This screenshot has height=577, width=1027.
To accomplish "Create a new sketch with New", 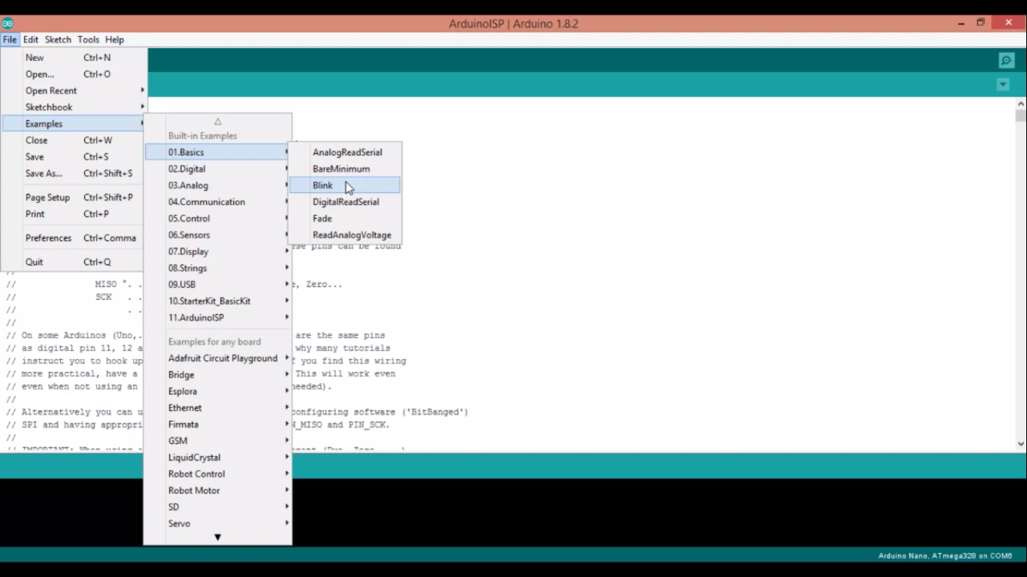I will tap(35, 57).
